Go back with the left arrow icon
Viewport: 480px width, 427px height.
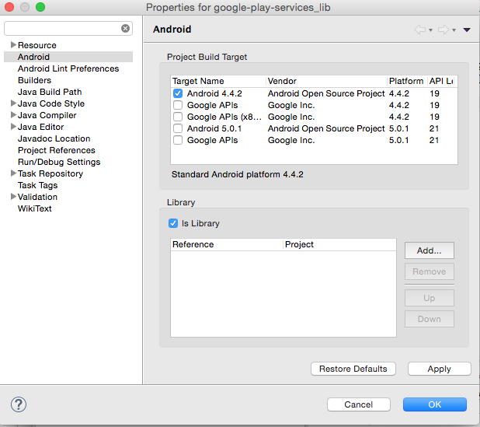click(420, 30)
